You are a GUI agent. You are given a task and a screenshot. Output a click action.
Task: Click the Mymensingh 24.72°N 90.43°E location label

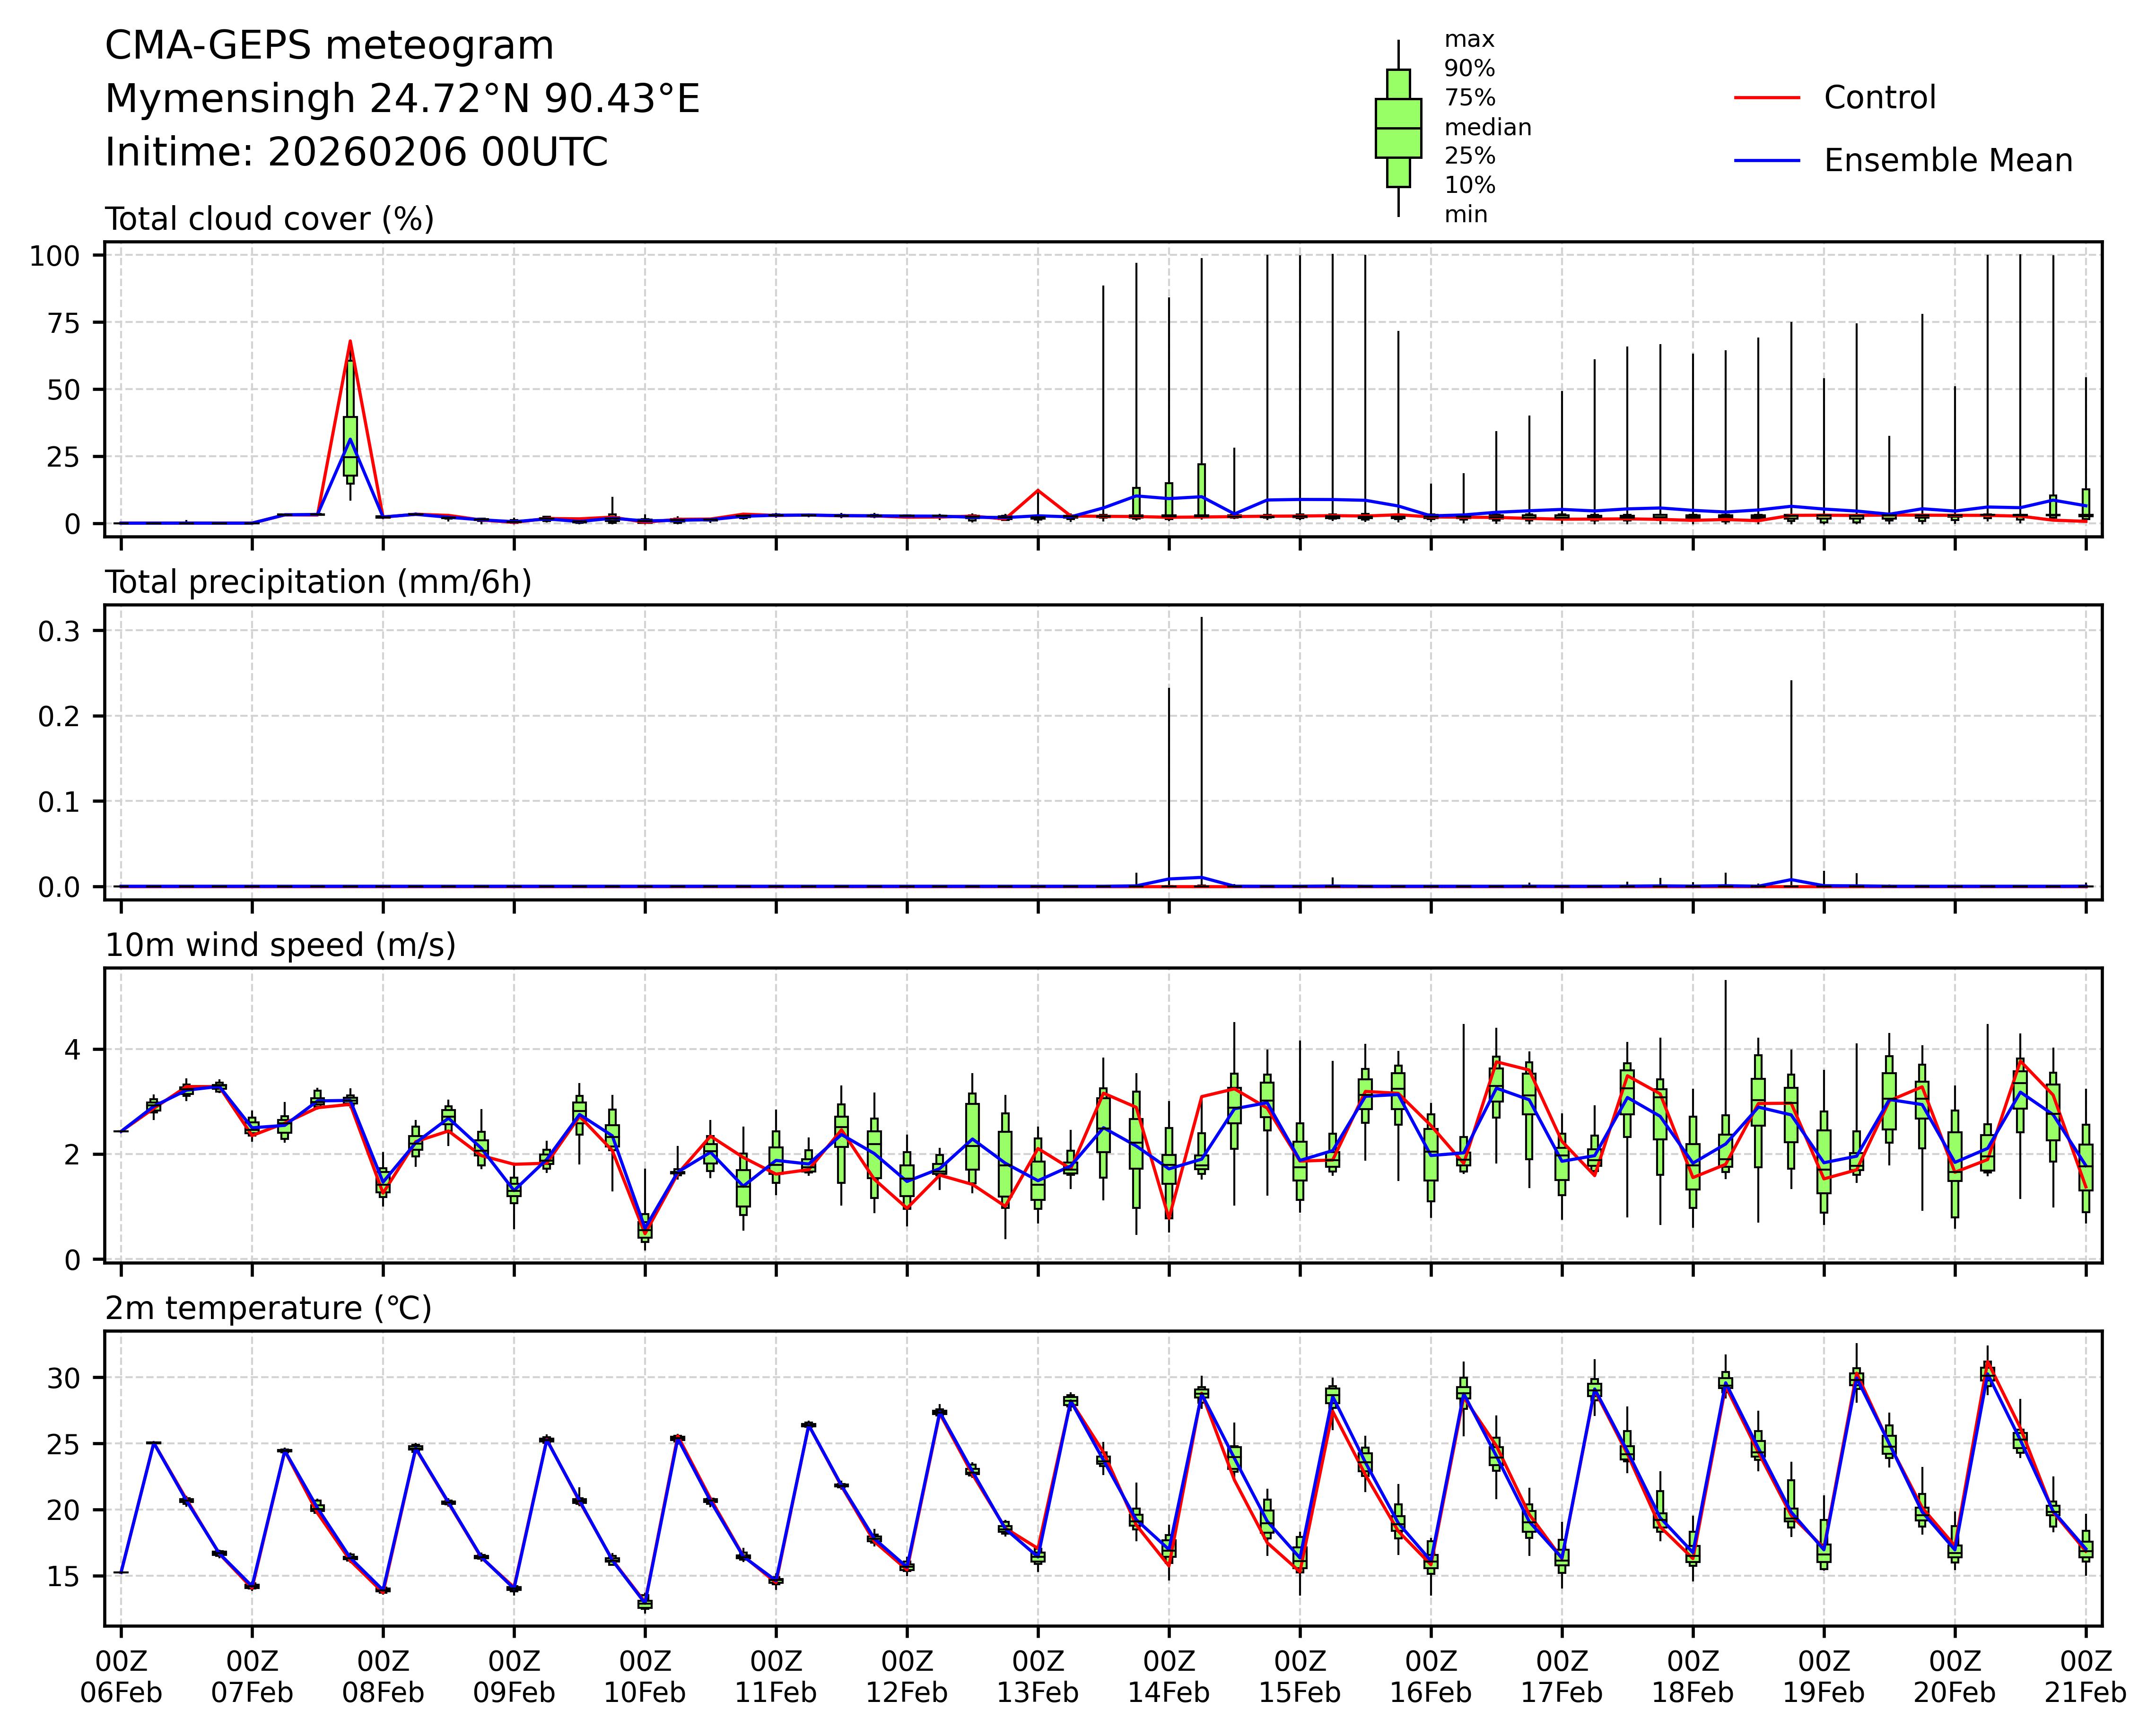402,99
